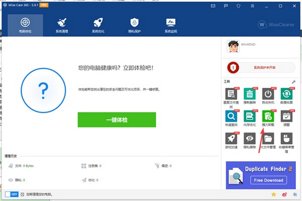Click the Duplicate Finder 2 banner title
This screenshot has width=302, height=201.
click(x=269, y=169)
